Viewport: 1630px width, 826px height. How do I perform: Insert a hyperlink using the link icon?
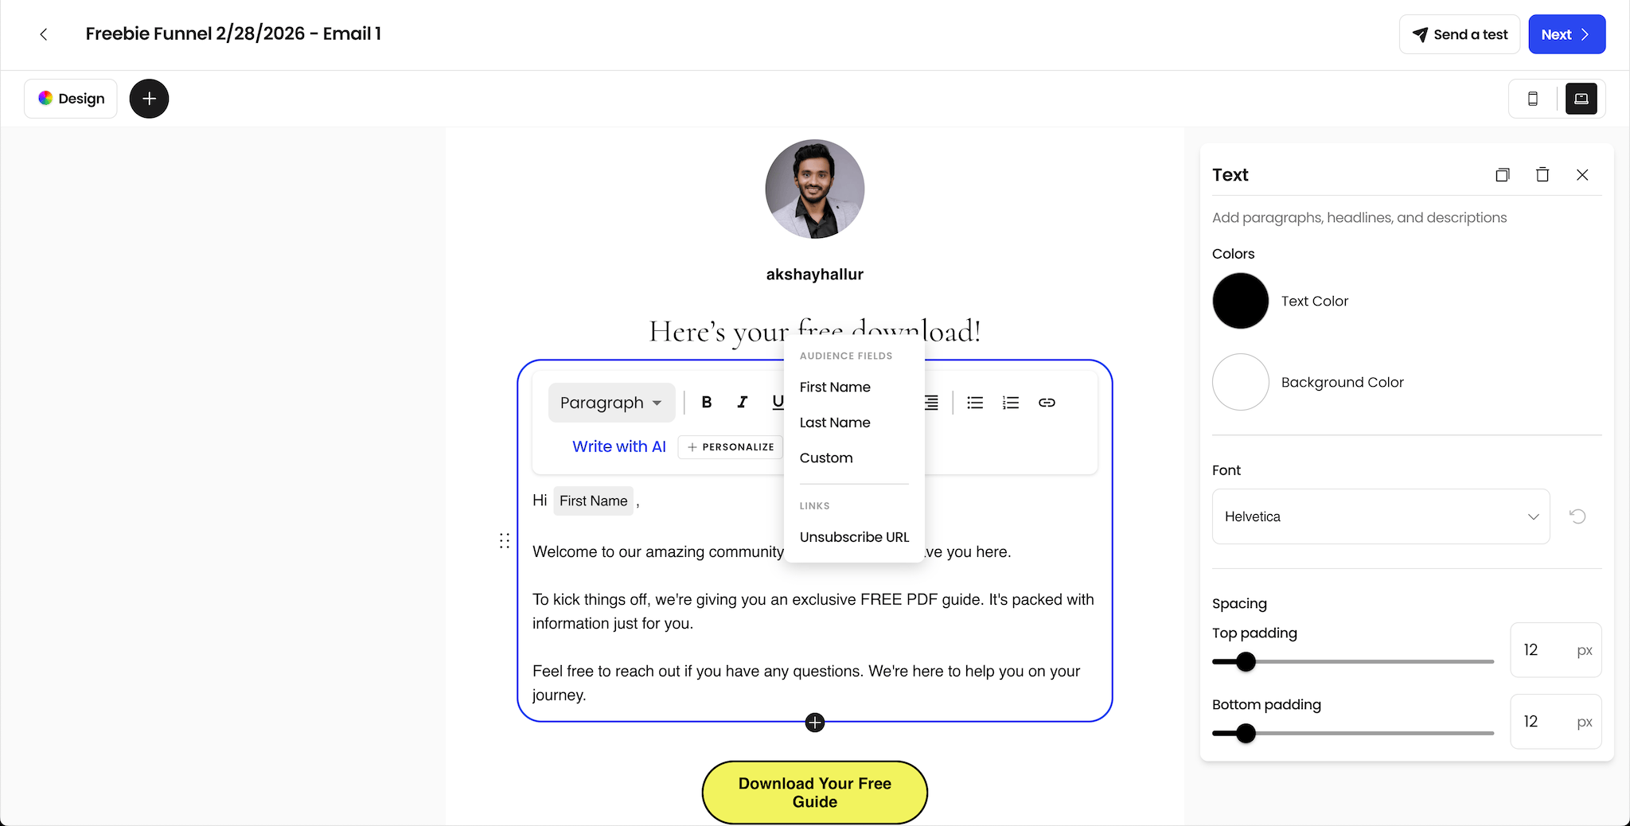click(x=1046, y=402)
